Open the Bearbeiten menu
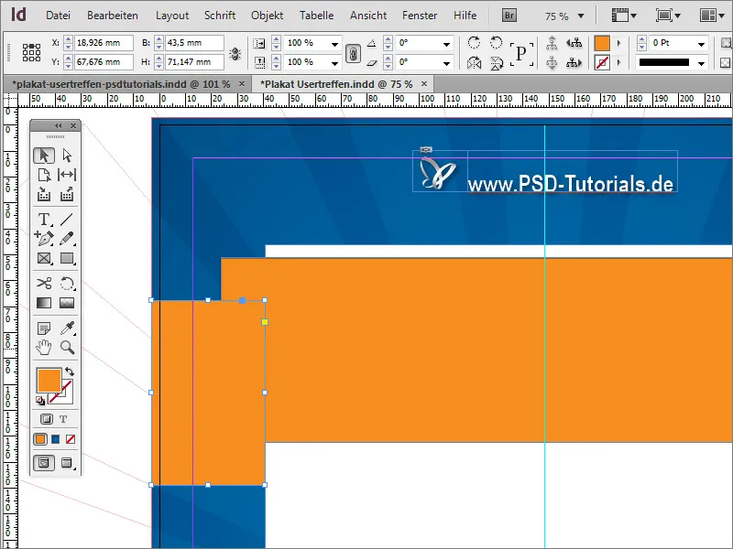733x549 pixels. click(112, 16)
